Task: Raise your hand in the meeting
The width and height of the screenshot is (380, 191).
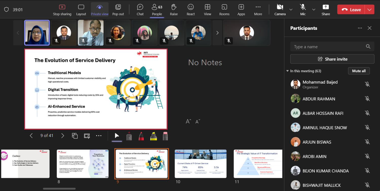Action: (174, 10)
